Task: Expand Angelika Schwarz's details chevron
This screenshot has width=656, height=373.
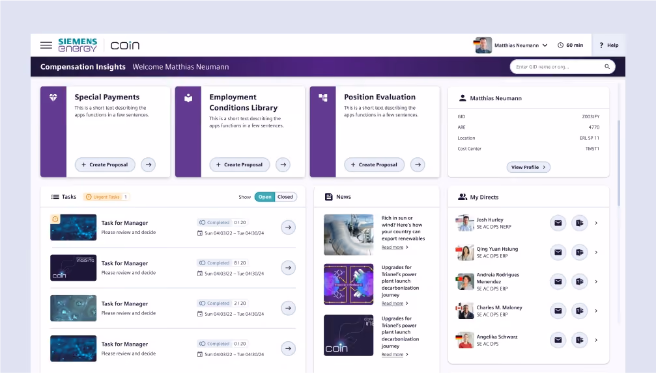Action: (596, 340)
